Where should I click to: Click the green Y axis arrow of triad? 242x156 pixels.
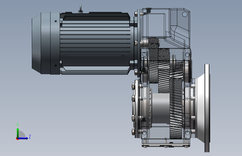tap(18, 133)
